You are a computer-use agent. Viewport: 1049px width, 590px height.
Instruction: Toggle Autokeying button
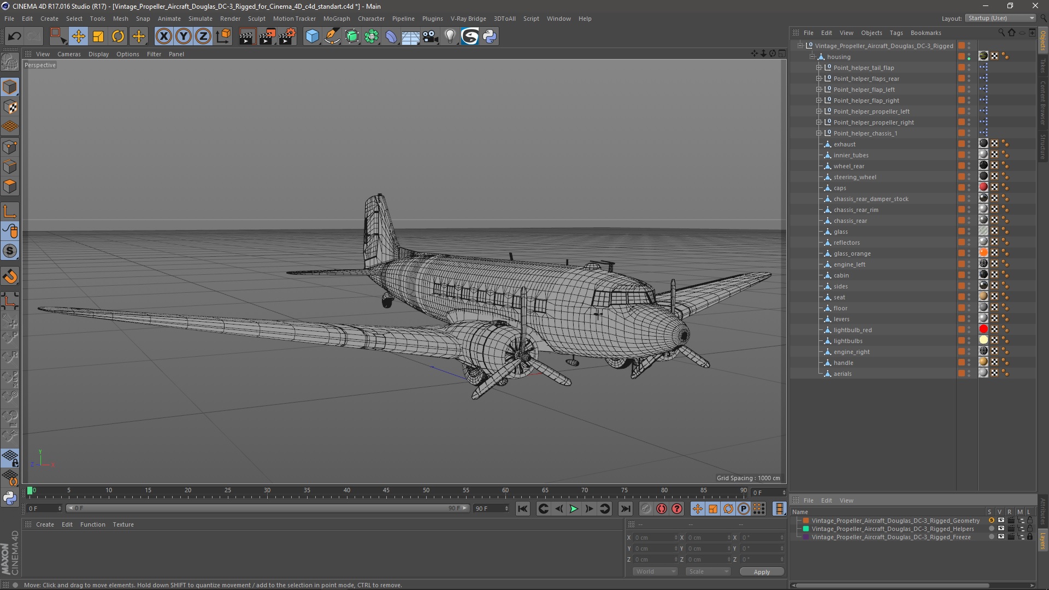click(x=662, y=509)
